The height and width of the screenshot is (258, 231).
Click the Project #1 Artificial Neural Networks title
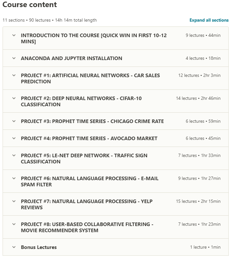tap(90, 78)
